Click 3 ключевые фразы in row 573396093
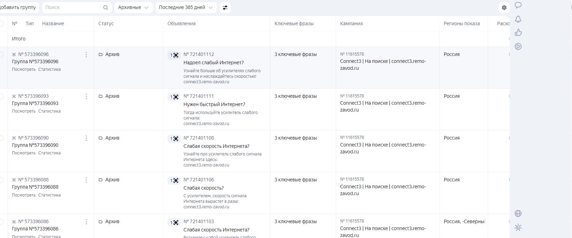Viewport: 572px width, 238px height. [x=296, y=96]
